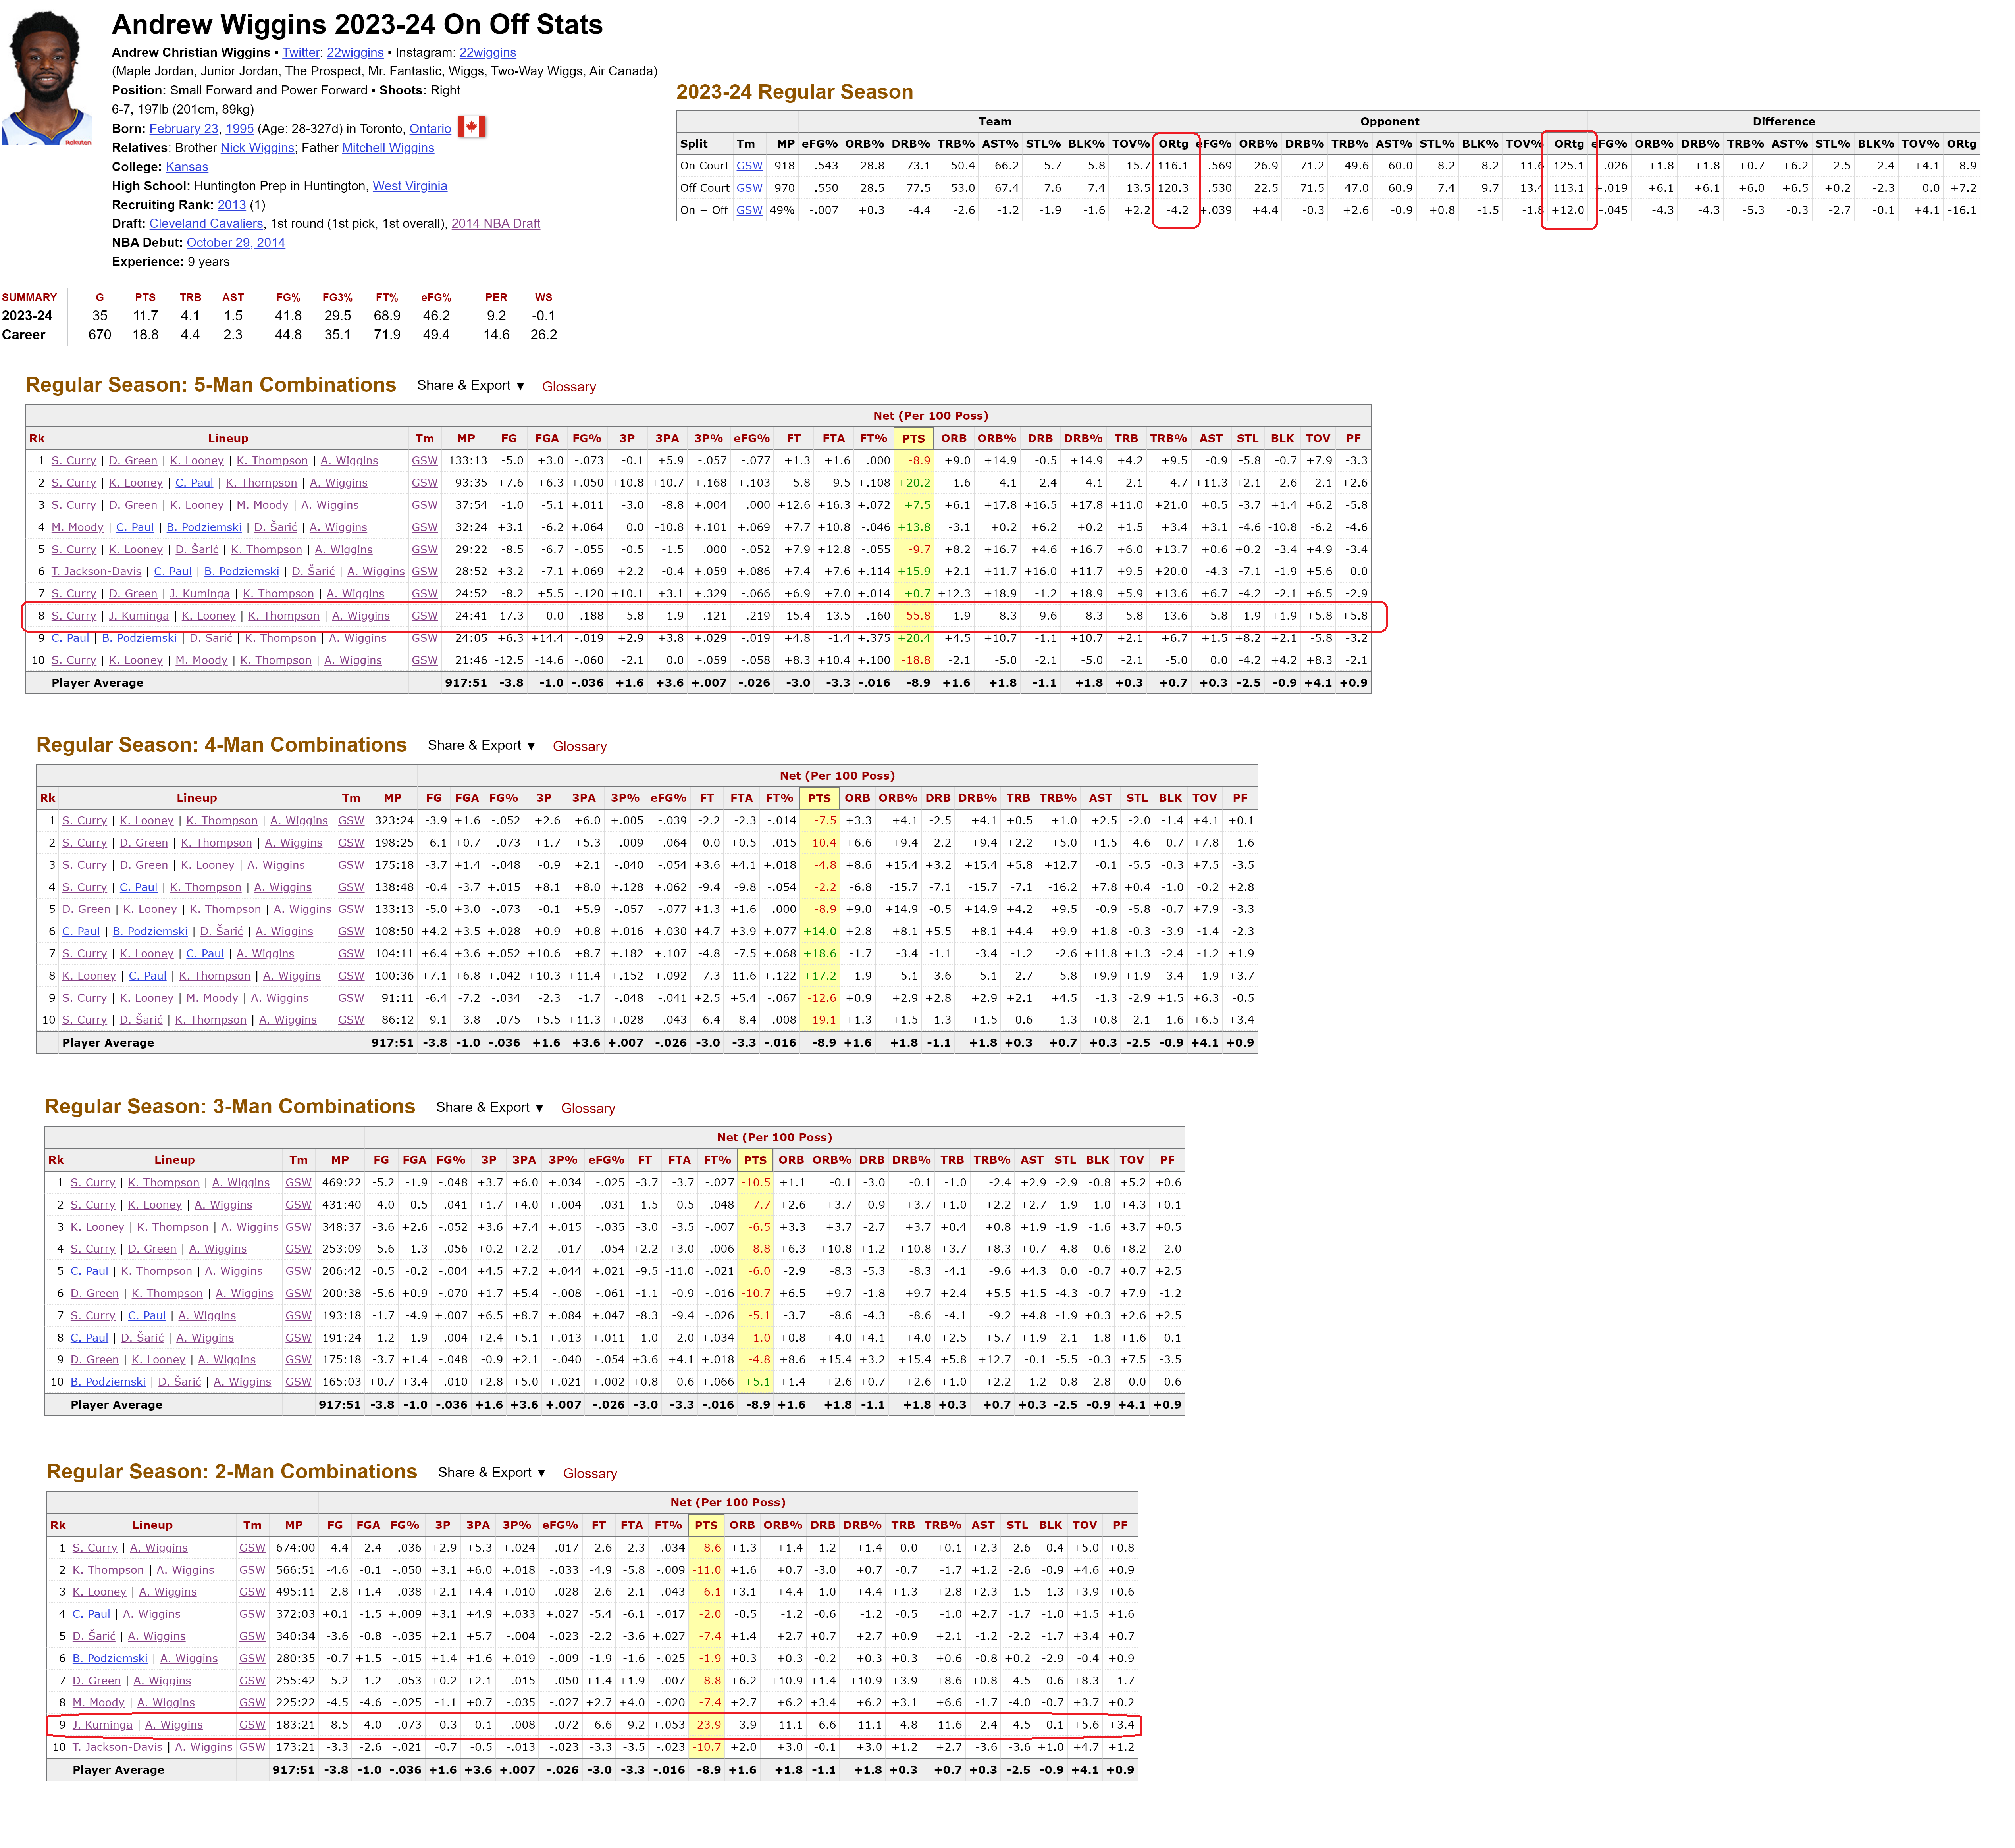
Task: Open D. Šarić in 2-Man row 5
Action: point(94,1637)
